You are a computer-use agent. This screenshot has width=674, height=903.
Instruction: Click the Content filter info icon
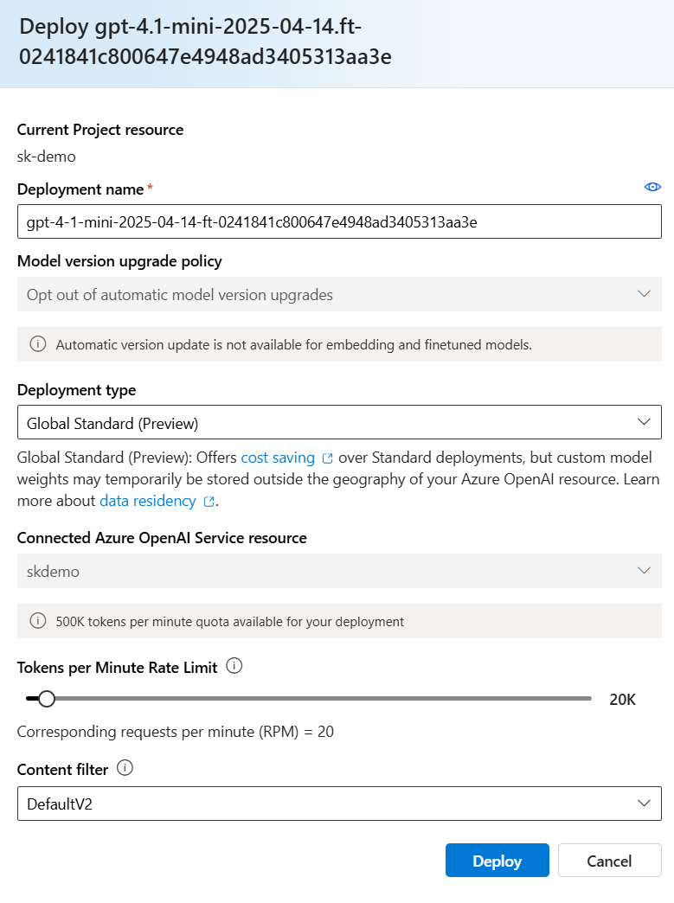click(125, 768)
